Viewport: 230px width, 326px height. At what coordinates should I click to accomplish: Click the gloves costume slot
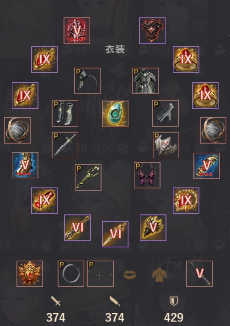click(166, 113)
